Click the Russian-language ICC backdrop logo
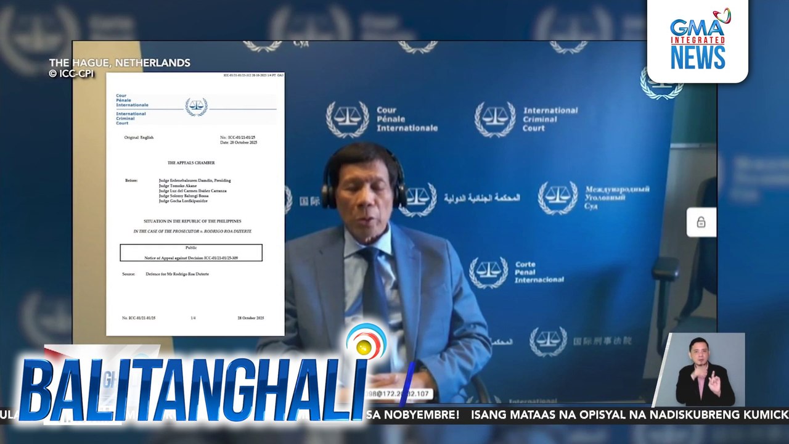789x444 pixels. coord(594,197)
